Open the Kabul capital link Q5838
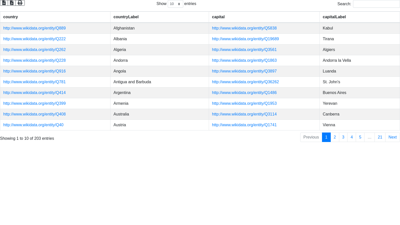The height and width of the screenshot is (225, 400). (x=244, y=28)
